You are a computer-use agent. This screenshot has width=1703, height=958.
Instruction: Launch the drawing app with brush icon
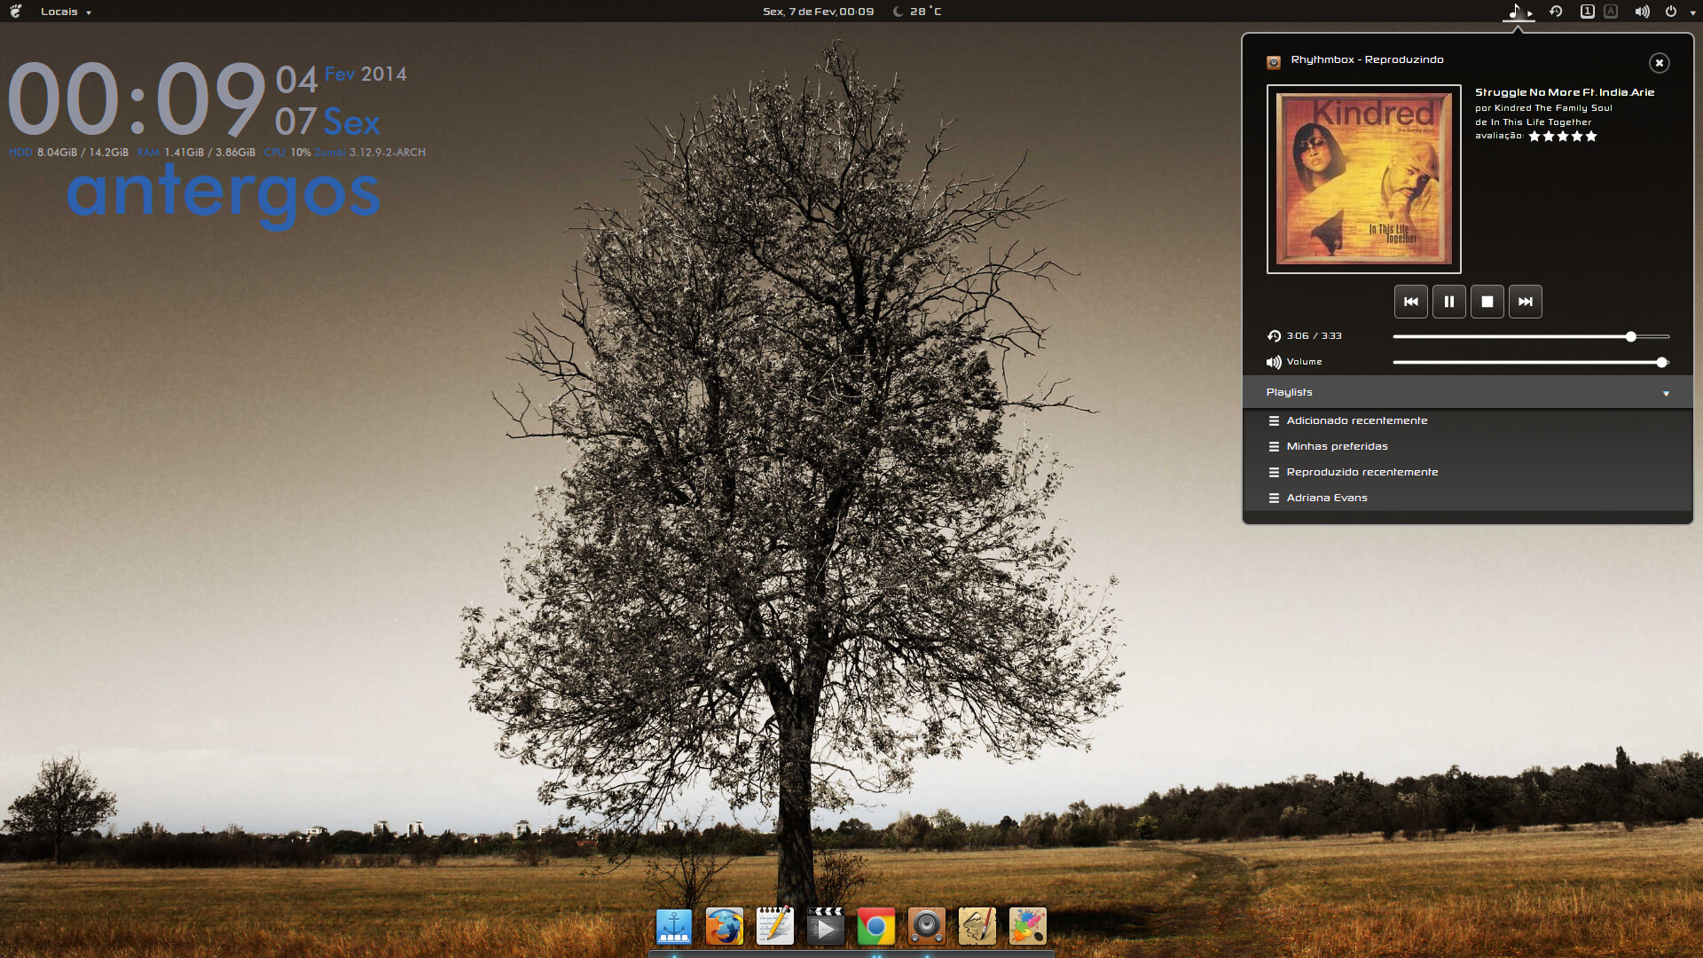977,927
